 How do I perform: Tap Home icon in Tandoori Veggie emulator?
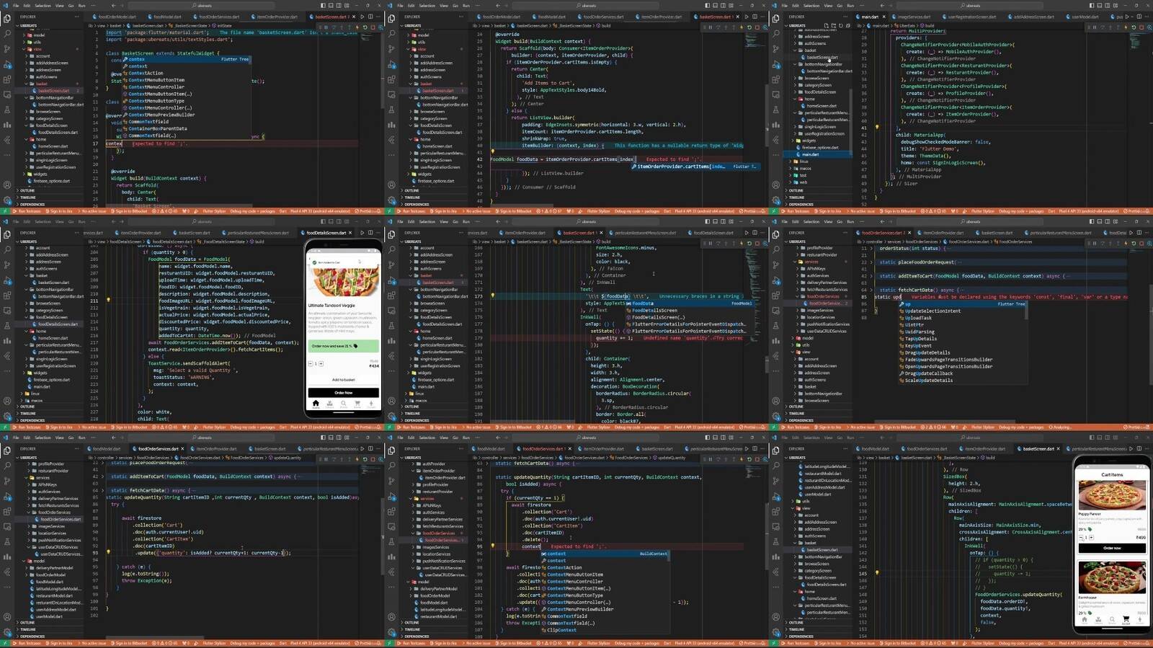[x=316, y=404]
